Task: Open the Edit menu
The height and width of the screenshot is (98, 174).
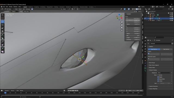Action: click(x=7, y=7)
